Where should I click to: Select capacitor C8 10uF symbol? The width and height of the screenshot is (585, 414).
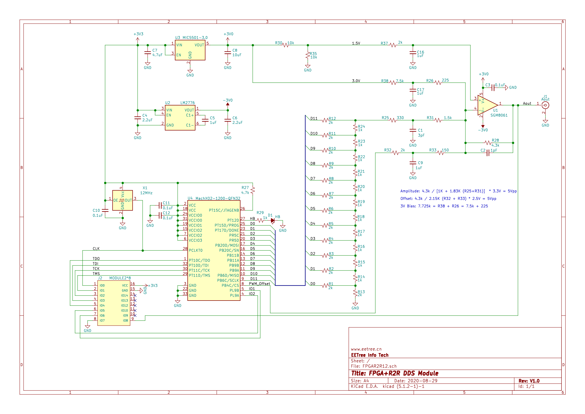[228, 53]
